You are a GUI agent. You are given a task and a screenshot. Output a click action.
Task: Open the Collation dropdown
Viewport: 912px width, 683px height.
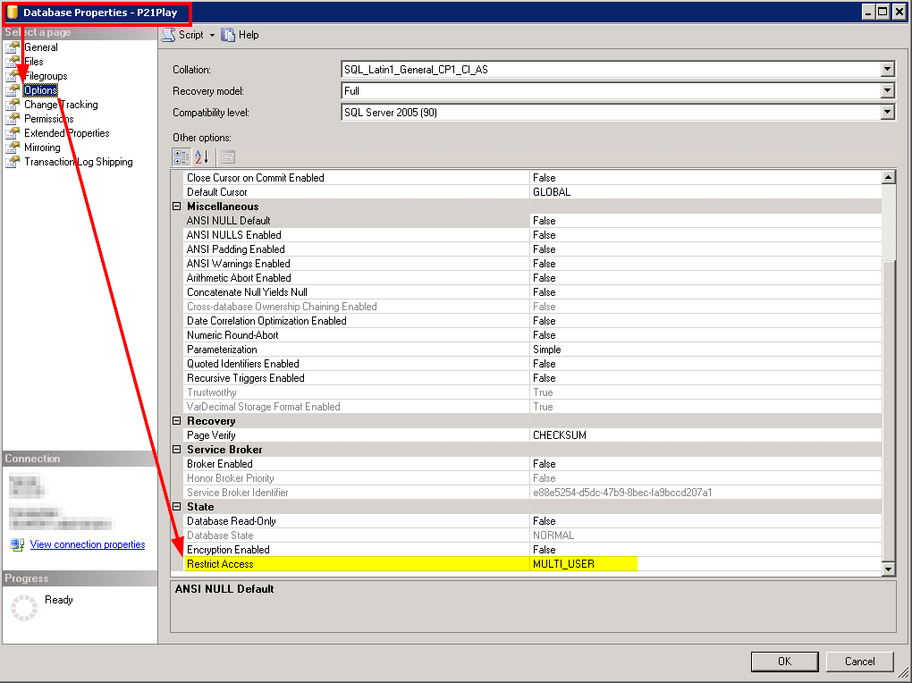pos(886,68)
